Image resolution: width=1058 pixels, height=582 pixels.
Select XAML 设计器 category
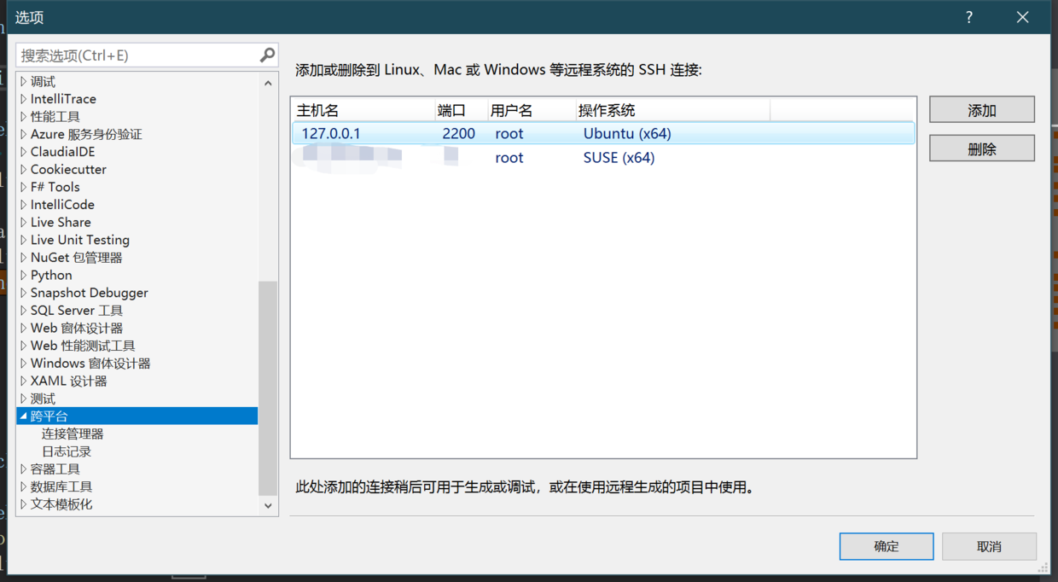point(69,381)
